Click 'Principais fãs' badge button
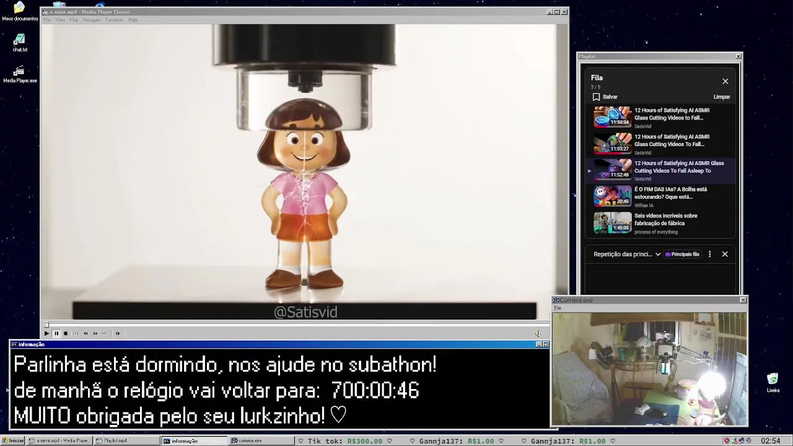The height and width of the screenshot is (446, 793). click(682, 254)
